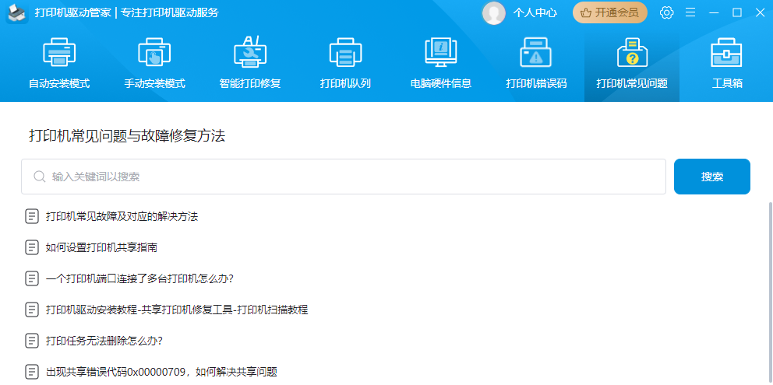Click the user avatar profile picture
The height and width of the screenshot is (385, 773).
493,12
